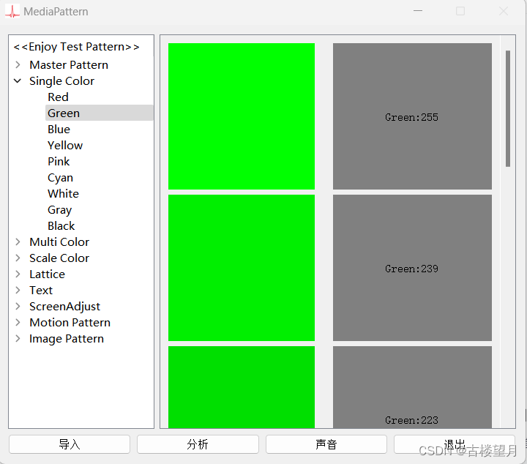The height and width of the screenshot is (464, 527).
Task: Click the Motion Pattern label
Action: [70, 323]
